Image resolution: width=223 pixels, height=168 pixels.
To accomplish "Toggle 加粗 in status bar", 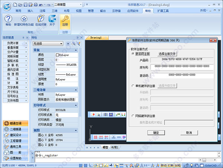I will (178, 165).
